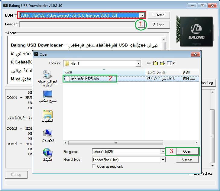
Task: Open Desktop location in sidebar
Action: (47, 96)
